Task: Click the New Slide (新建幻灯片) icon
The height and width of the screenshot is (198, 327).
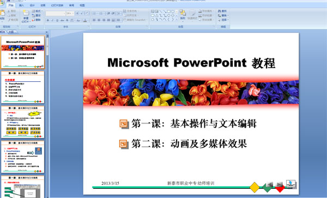Action: click(26, 13)
